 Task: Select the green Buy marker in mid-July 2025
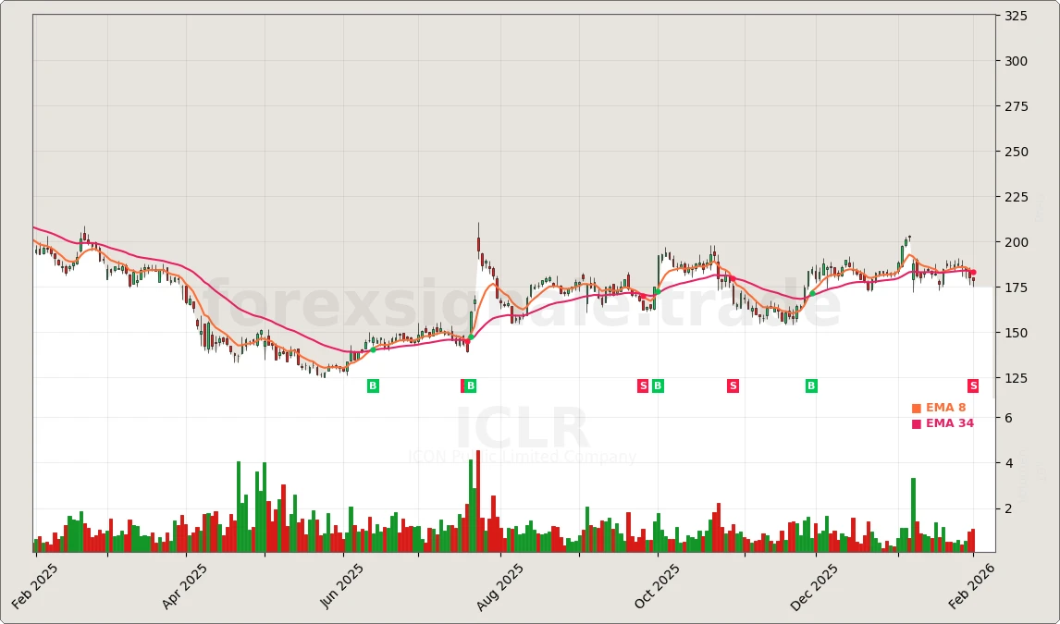click(x=471, y=386)
